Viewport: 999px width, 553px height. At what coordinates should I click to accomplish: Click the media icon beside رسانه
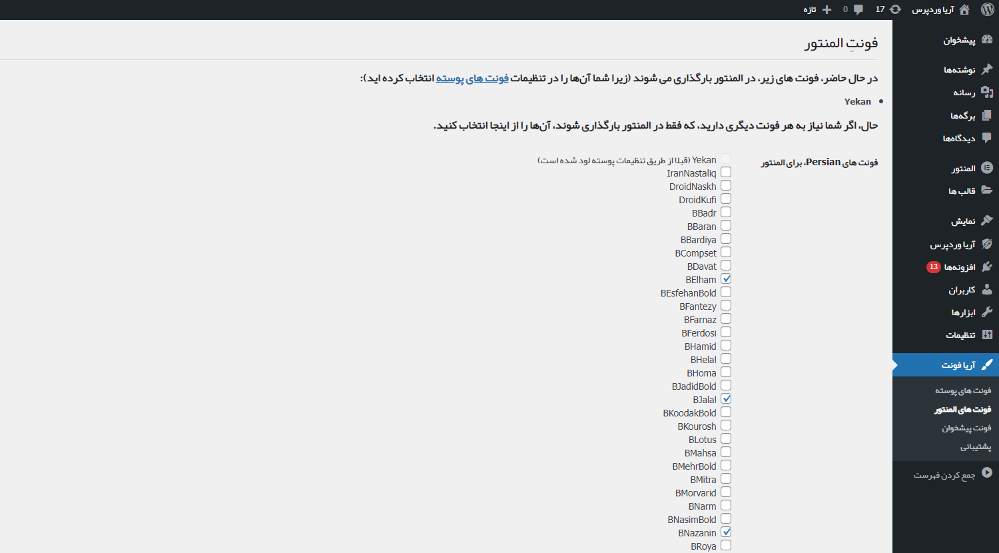click(x=986, y=93)
